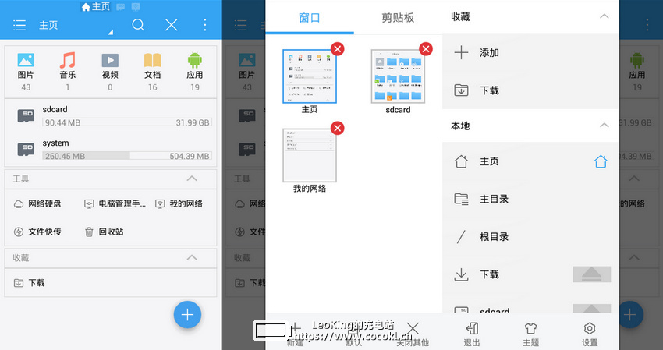The width and height of the screenshot is (663, 350).
Task: Open the three-dot overflow menu in left screen
Action: [x=205, y=25]
